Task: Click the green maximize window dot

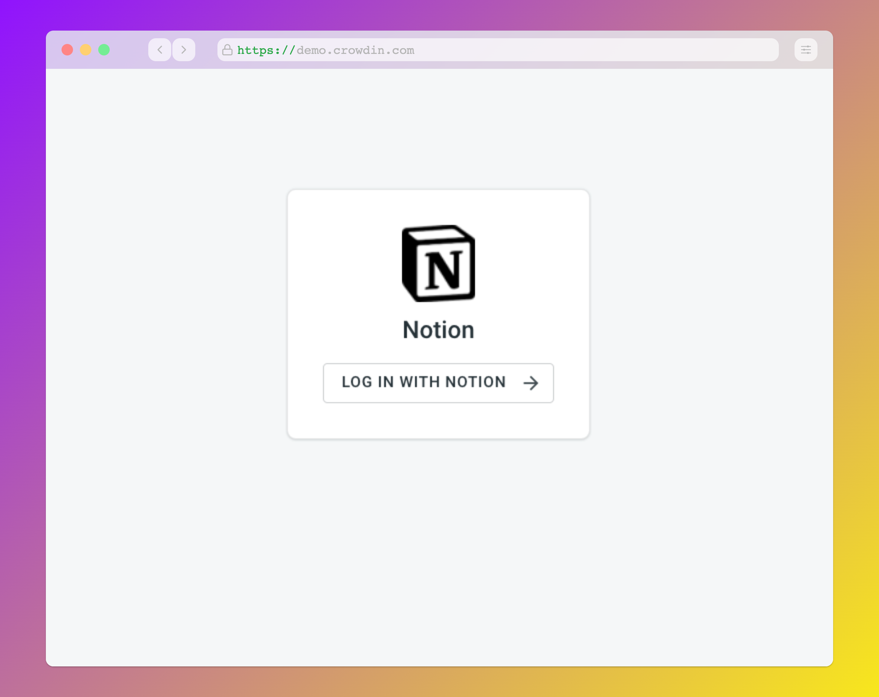Action: tap(104, 50)
